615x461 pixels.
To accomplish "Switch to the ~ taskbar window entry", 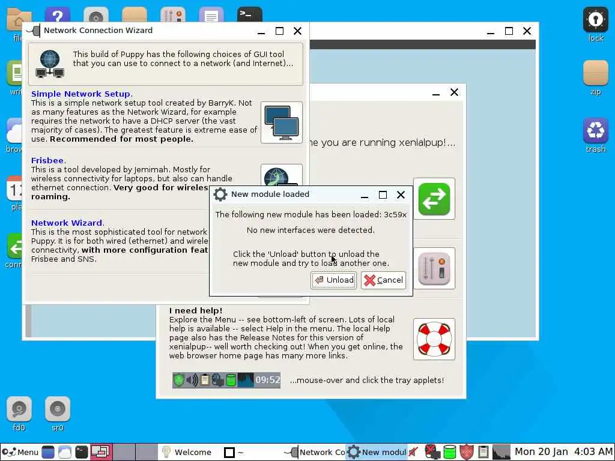I will pyautogui.click(x=251, y=452).
